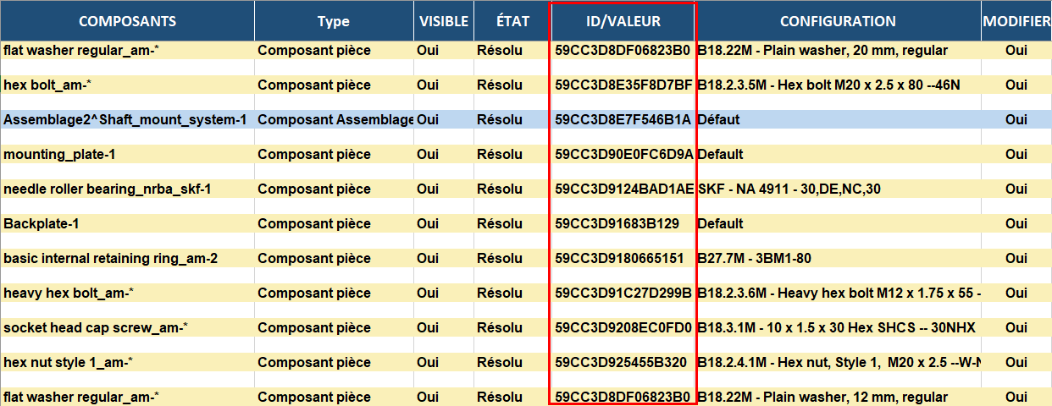Select the Type column header
Screen dimensions: 1052x406
click(x=333, y=21)
